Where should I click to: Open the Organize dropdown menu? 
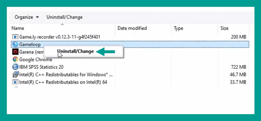click(x=27, y=17)
